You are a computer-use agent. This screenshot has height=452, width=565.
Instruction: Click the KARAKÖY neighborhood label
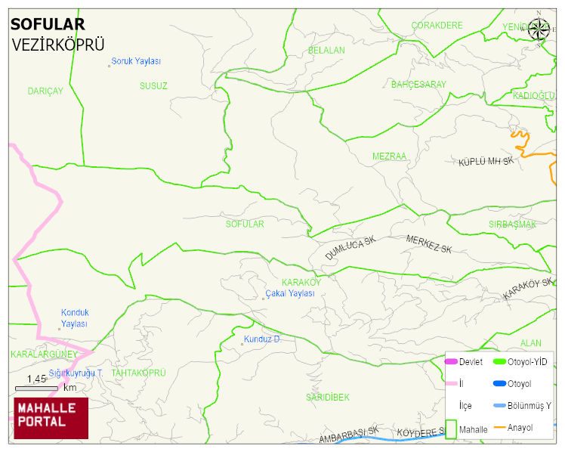(x=301, y=282)
